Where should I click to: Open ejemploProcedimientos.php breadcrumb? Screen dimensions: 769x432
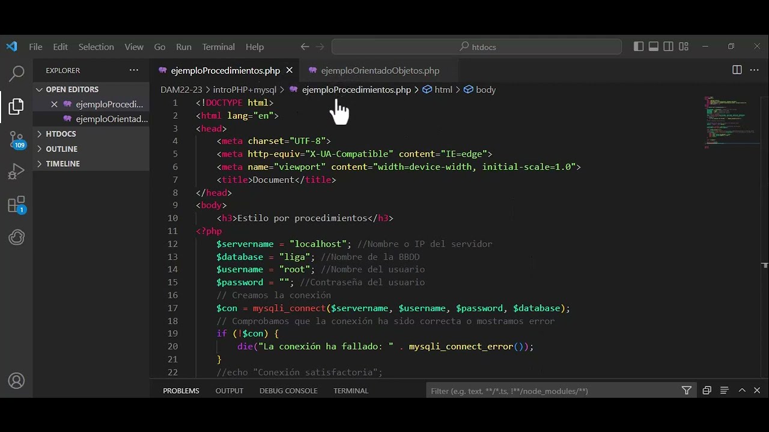pos(356,89)
